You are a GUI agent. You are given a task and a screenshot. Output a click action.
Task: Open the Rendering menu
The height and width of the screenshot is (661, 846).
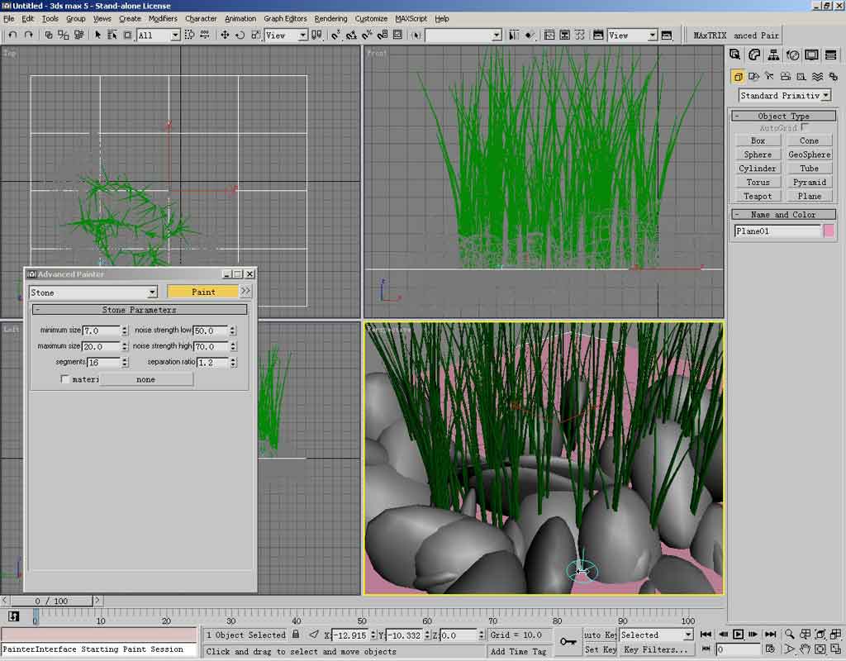(x=330, y=18)
